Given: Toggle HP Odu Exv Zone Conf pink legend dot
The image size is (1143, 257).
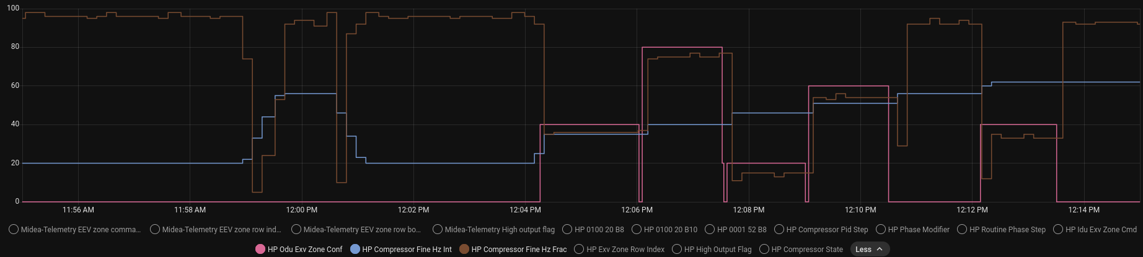Looking at the screenshot, I should [x=260, y=249].
